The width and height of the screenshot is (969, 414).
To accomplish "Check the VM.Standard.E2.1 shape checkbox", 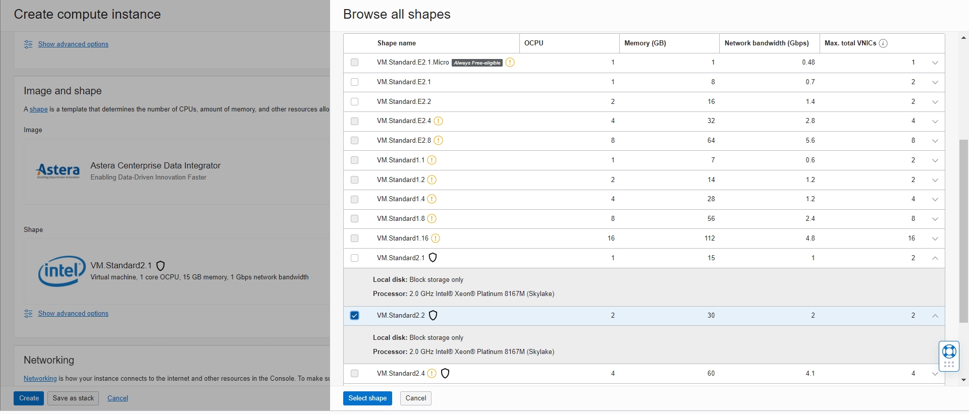I will (355, 82).
